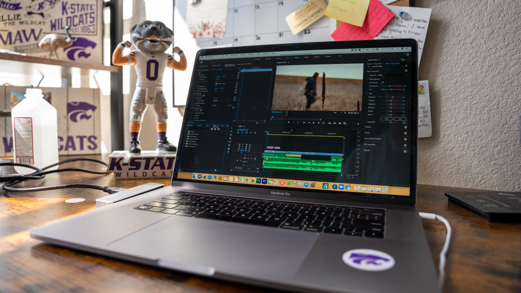
Task: Select the Hand tool in timeline toolbar
Action: 229,149
